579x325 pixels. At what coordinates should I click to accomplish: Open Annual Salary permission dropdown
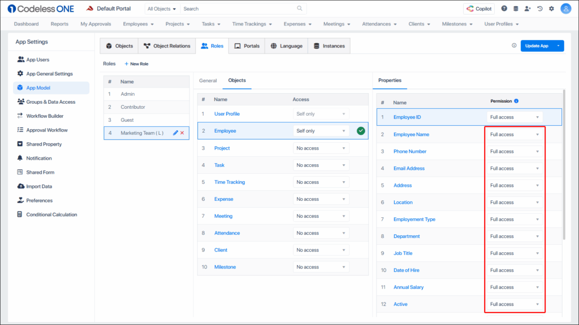(515, 287)
